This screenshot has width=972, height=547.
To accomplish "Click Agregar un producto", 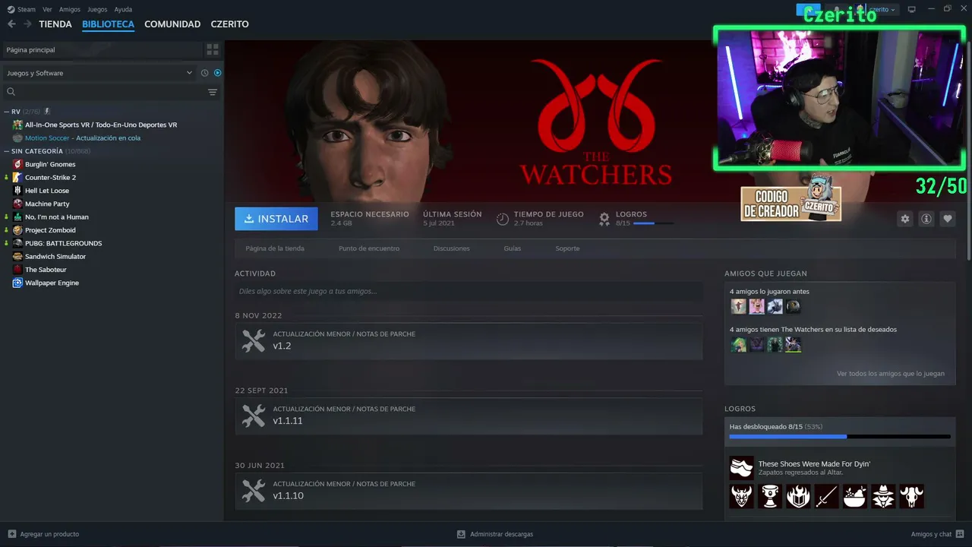I will 43,534.
